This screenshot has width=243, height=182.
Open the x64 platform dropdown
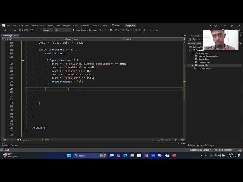63,30
